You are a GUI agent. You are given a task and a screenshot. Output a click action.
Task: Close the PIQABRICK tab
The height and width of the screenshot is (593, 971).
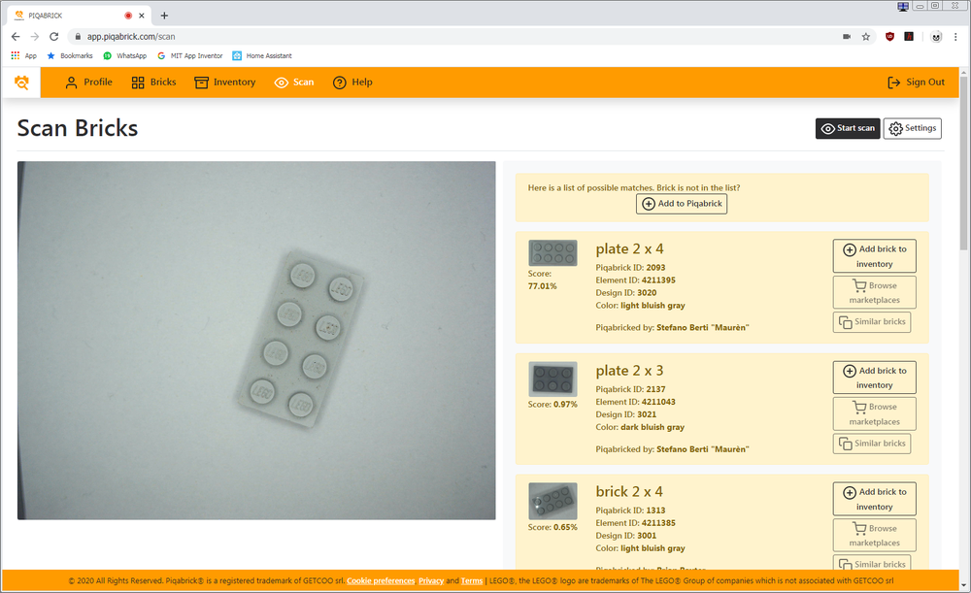(x=142, y=16)
